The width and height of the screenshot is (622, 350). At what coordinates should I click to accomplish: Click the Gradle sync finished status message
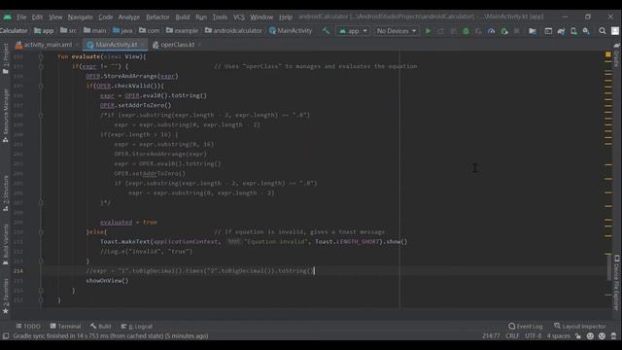pyautogui.click(x=111, y=336)
